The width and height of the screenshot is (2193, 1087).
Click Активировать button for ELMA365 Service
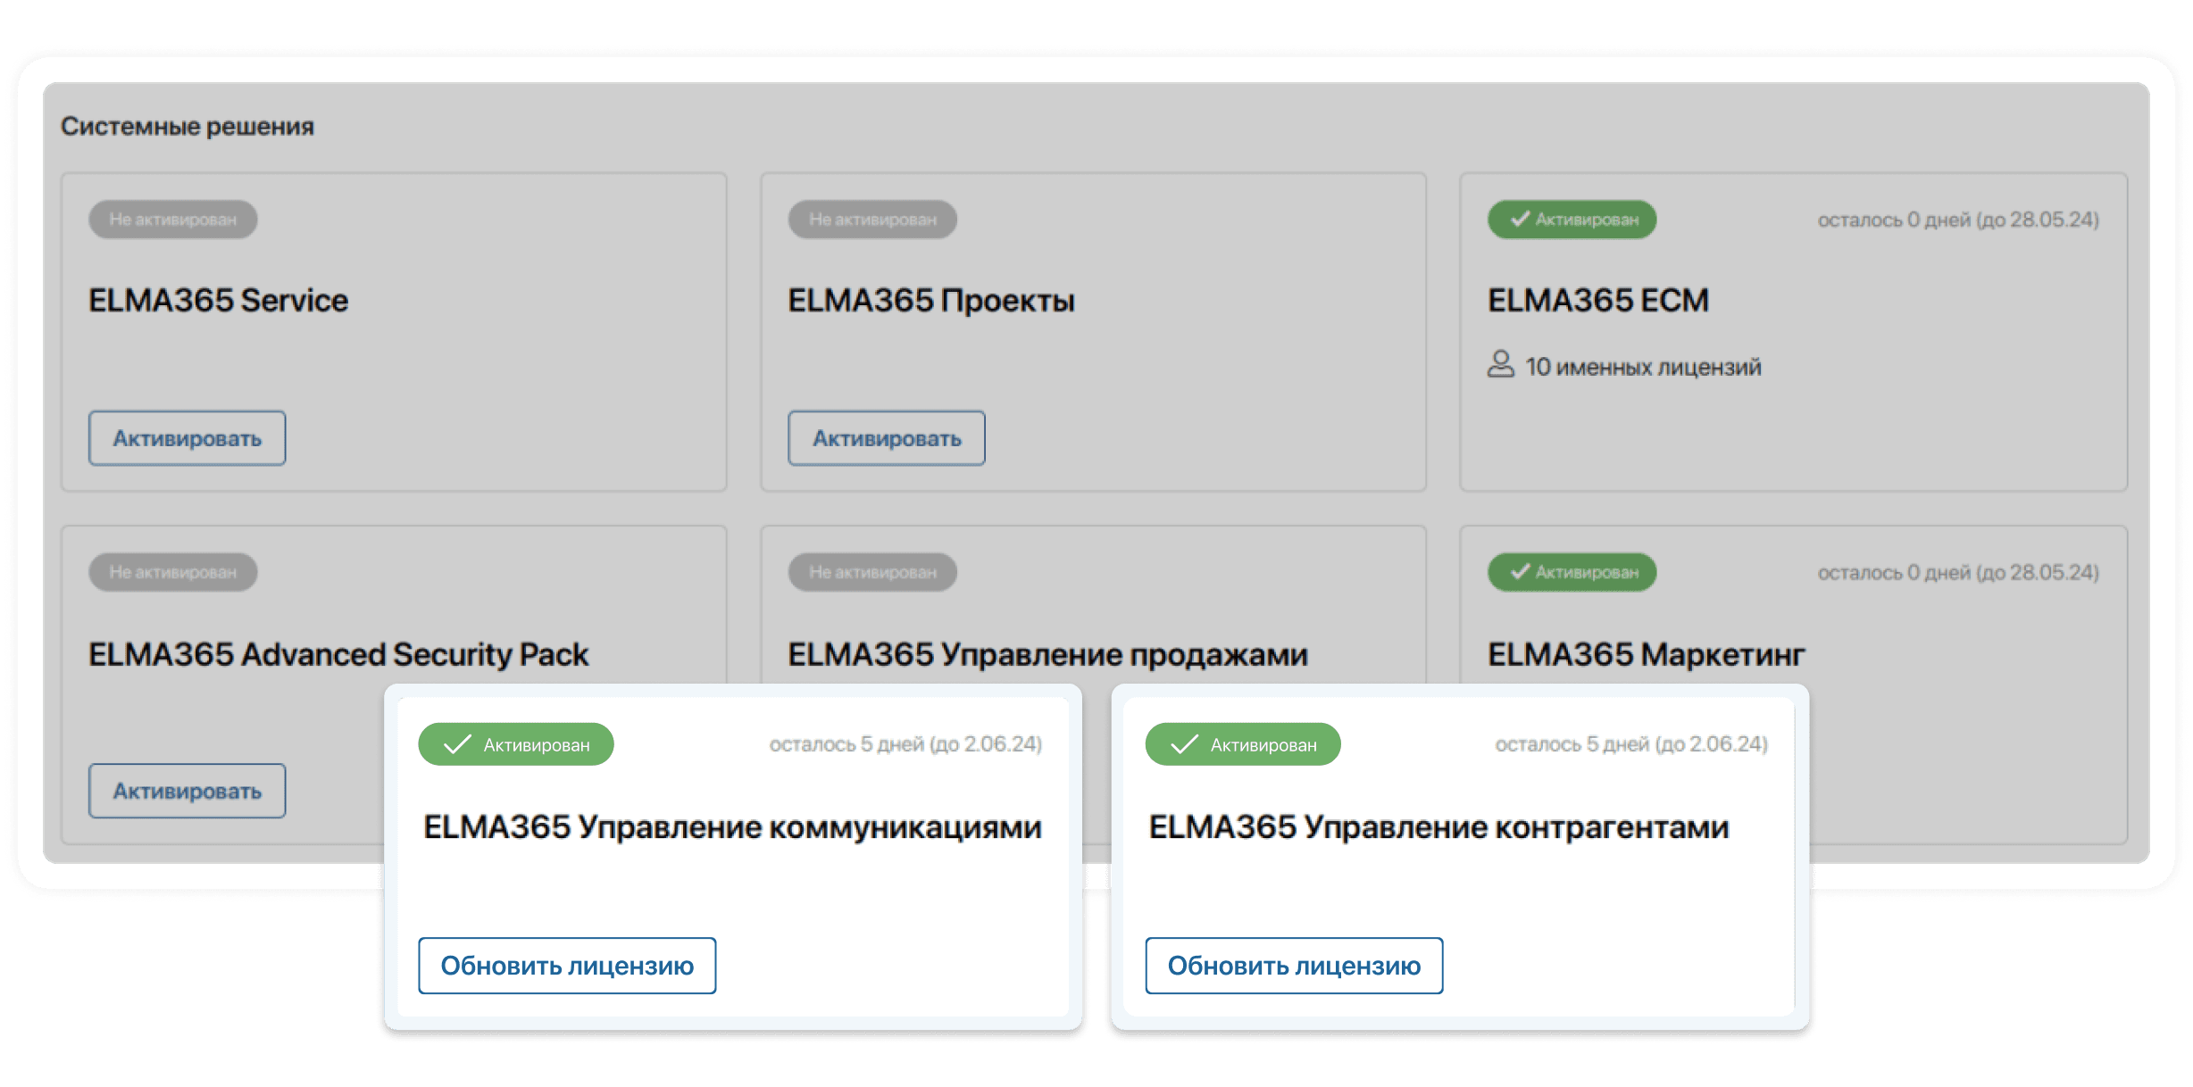coord(187,438)
